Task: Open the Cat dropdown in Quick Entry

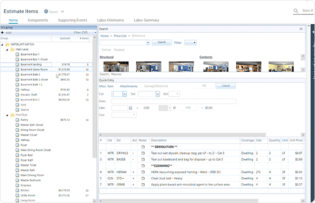Action: point(125,94)
